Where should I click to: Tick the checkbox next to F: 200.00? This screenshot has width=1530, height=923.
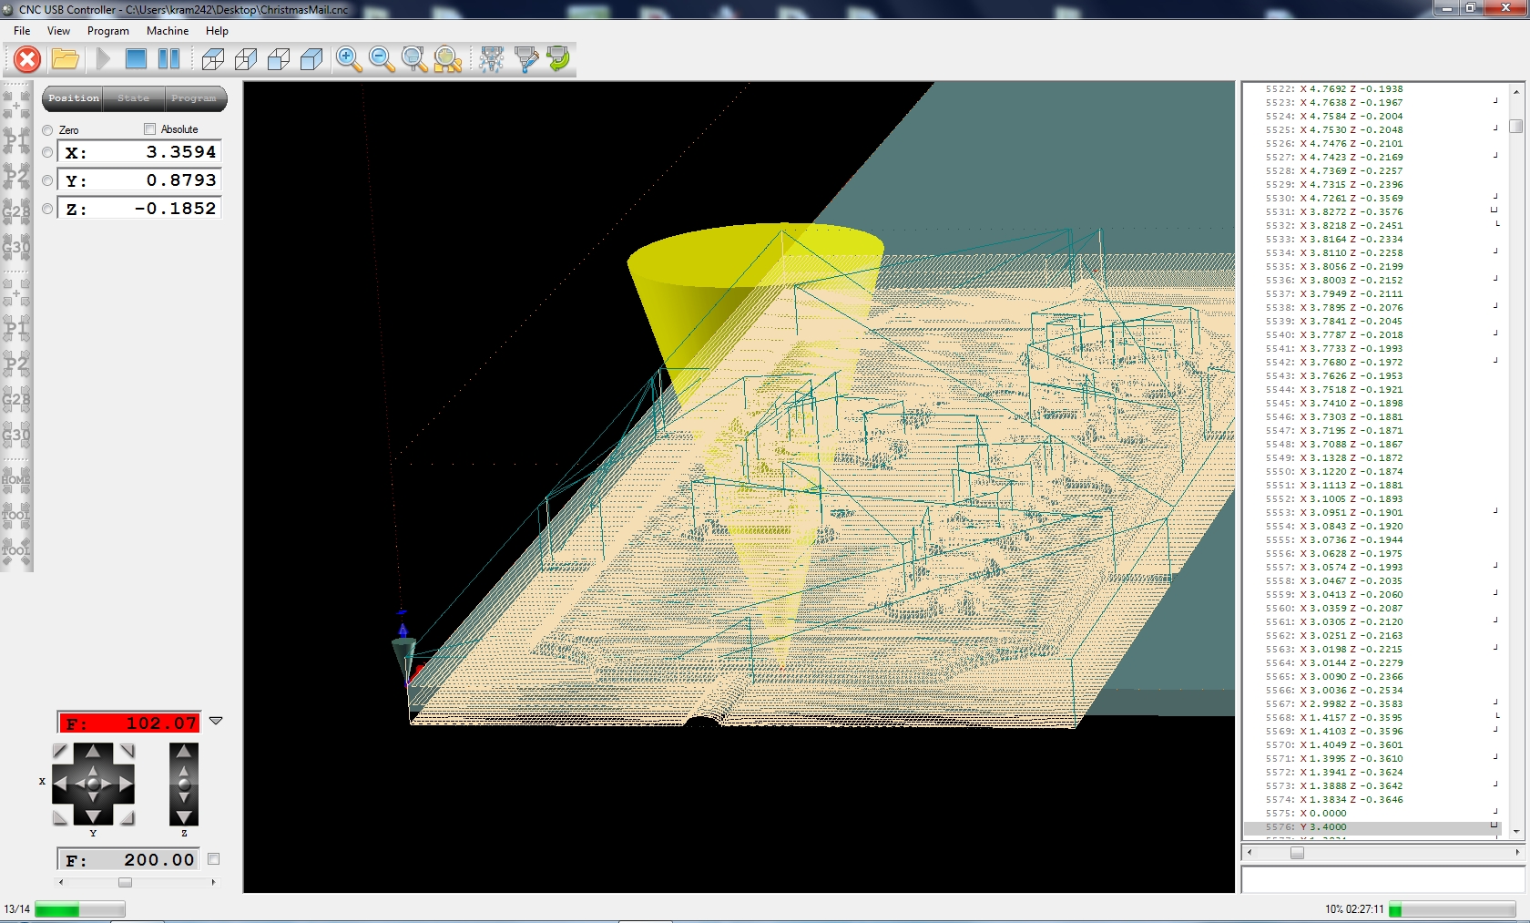coord(214,859)
